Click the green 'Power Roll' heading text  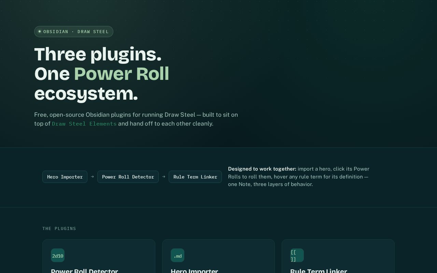click(122, 74)
